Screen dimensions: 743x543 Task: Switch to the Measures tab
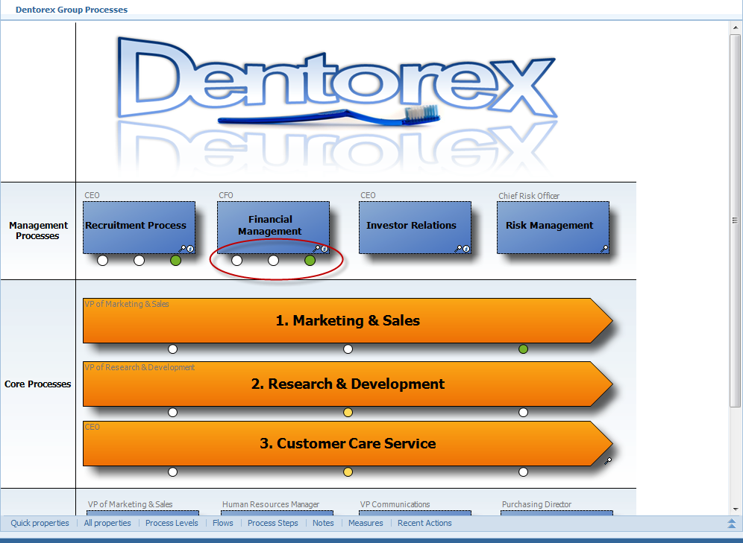[x=366, y=523]
